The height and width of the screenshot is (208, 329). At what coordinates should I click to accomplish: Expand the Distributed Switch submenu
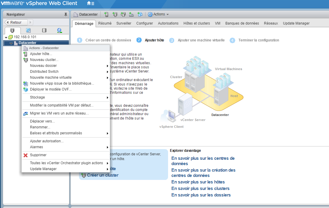tap(107, 72)
